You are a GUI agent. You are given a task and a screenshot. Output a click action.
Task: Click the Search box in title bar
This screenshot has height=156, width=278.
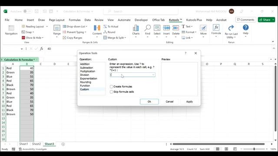pos(141,11)
